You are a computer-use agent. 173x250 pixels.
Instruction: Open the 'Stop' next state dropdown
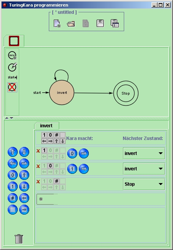pos(144,184)
